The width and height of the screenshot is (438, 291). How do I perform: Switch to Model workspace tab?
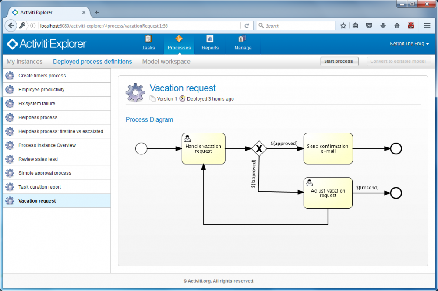[166, 62]
